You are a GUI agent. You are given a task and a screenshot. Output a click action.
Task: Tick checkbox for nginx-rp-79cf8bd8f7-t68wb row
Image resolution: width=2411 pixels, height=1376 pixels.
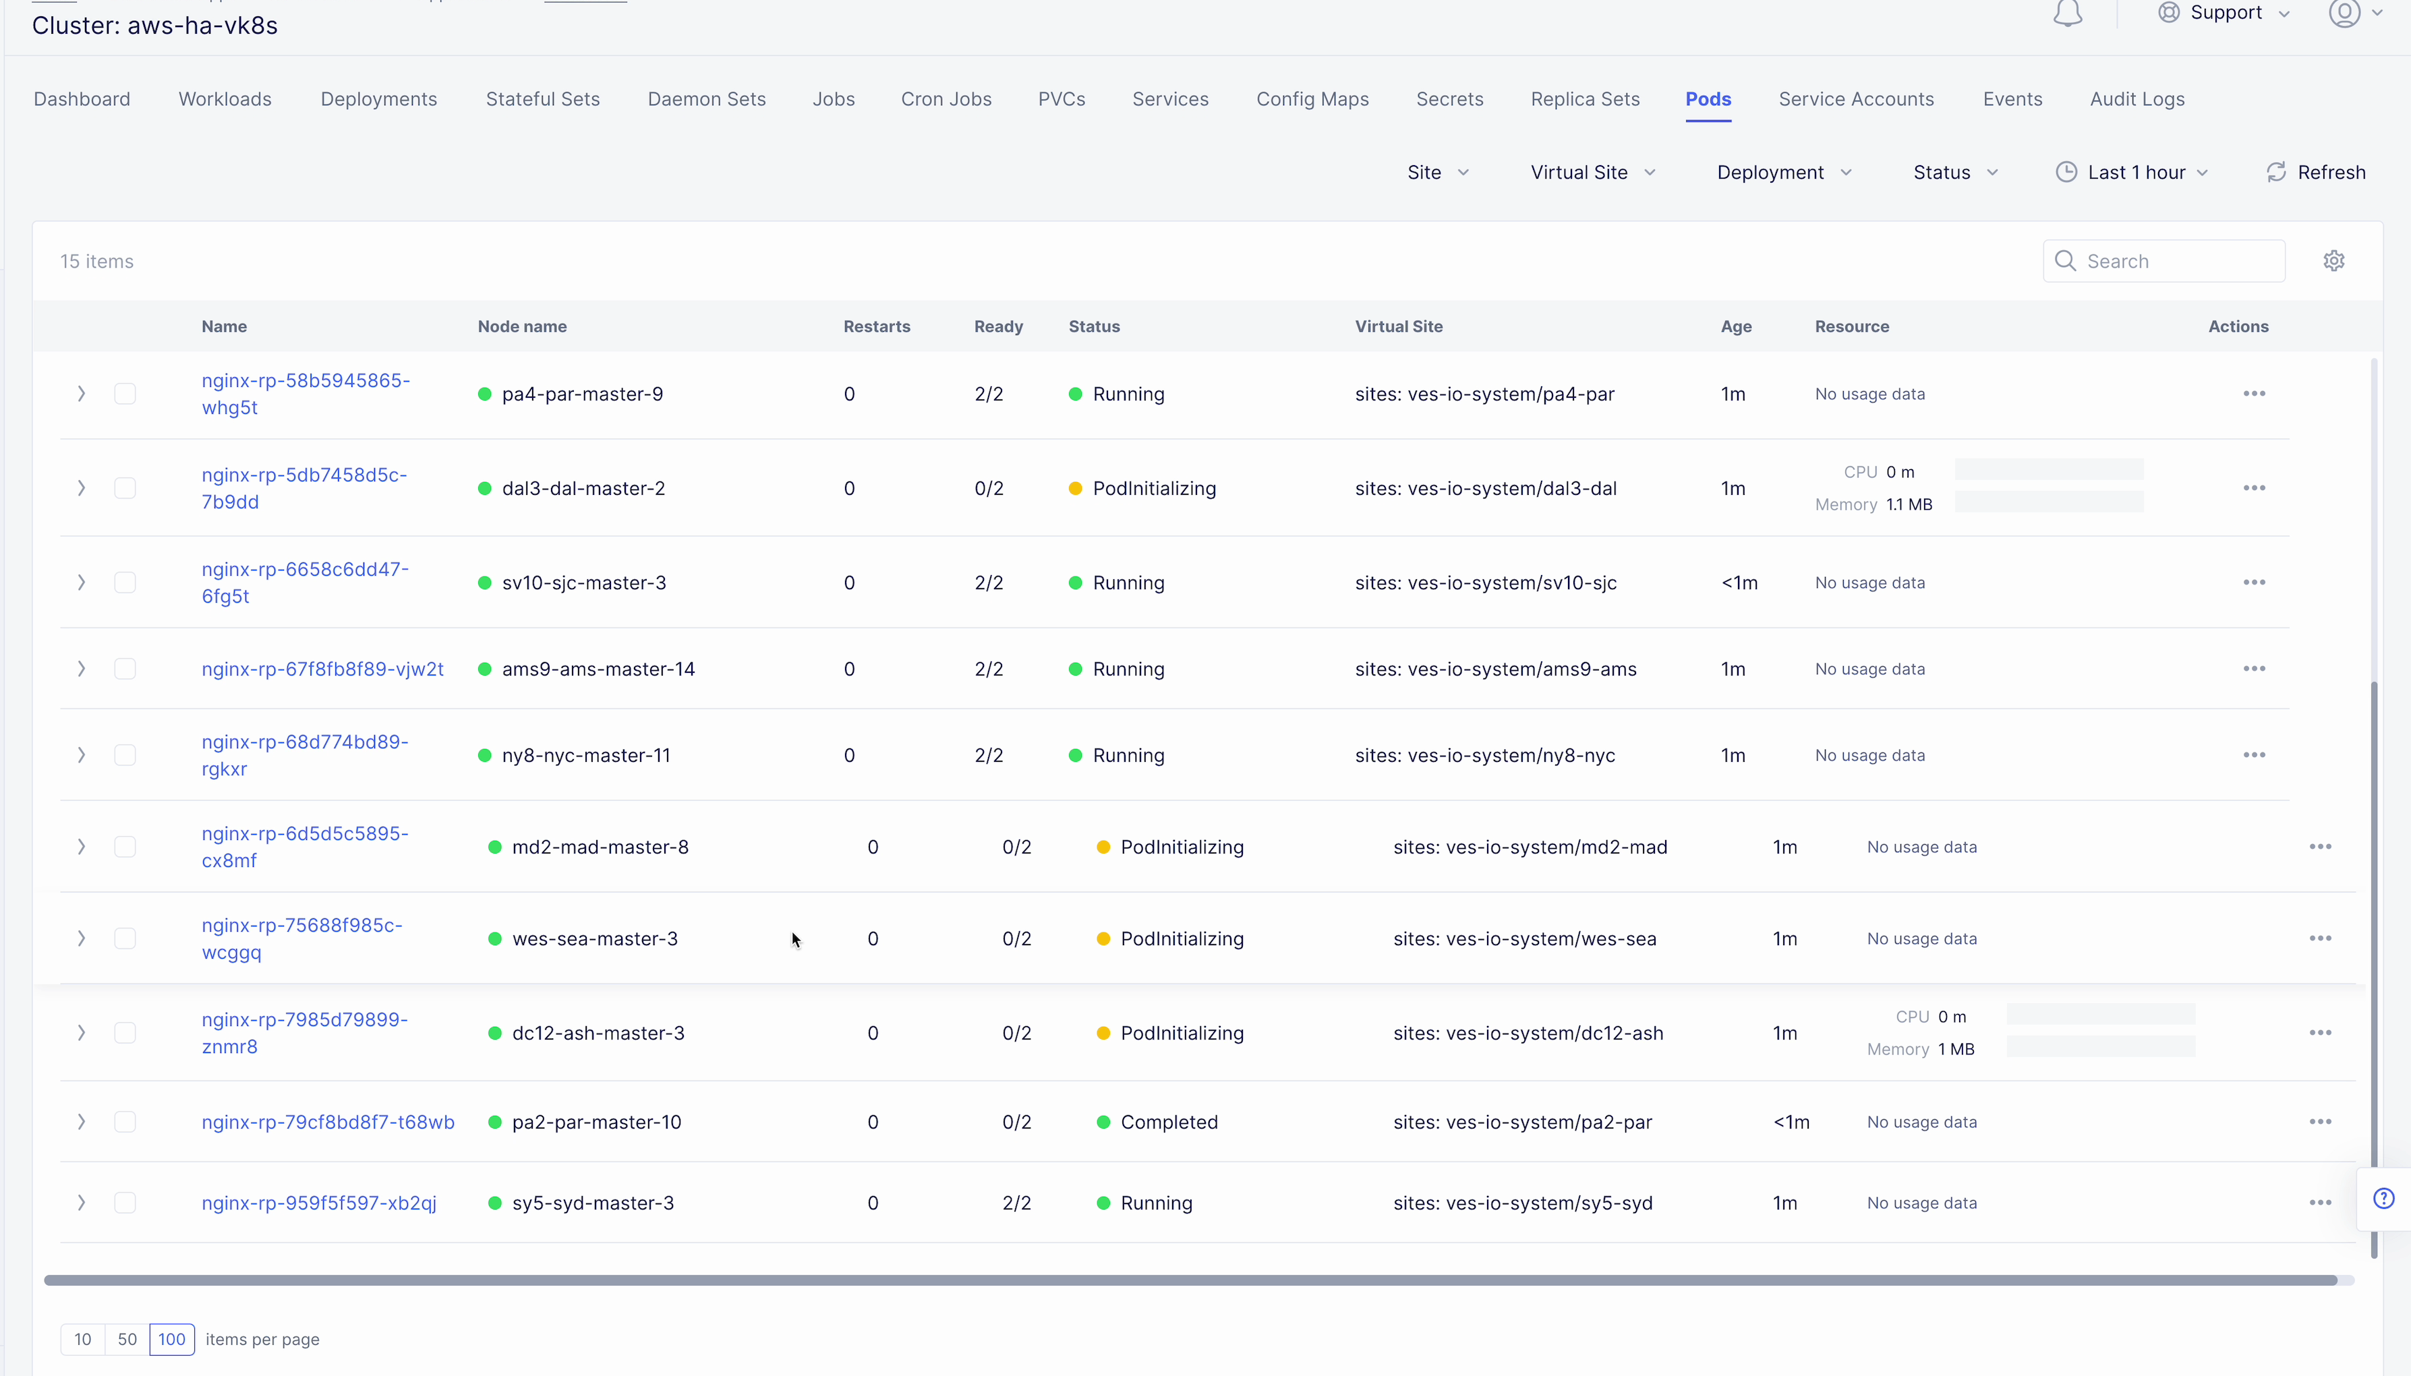[x=125, y=1122]
